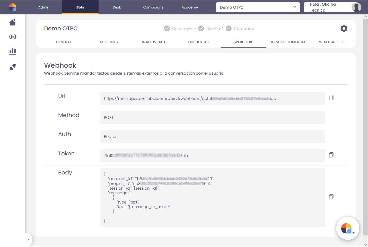Click the Construye step link
368x247 pixels.
pos(182,29)
